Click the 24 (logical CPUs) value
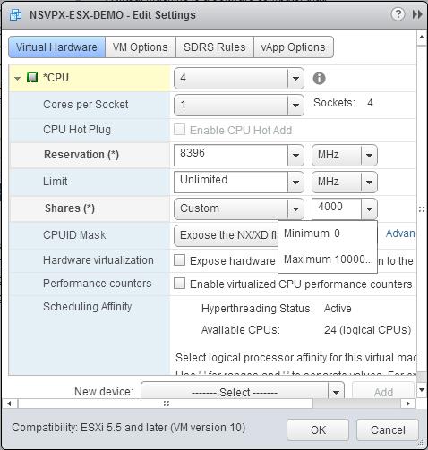Screen dimensions: 428x450 (367, 330)
